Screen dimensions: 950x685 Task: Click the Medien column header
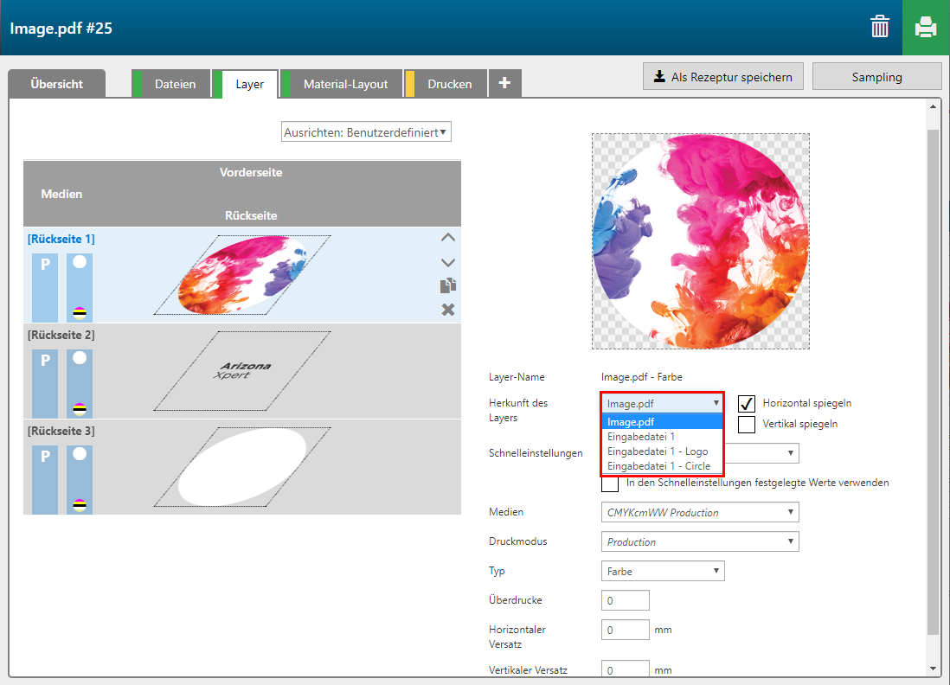pos(61,194)
